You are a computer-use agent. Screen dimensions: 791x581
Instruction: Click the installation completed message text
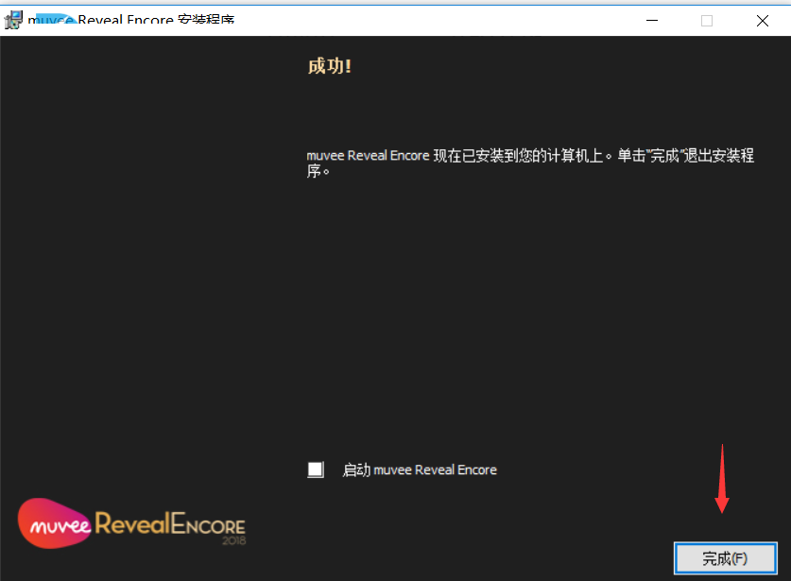pos(530,162)
